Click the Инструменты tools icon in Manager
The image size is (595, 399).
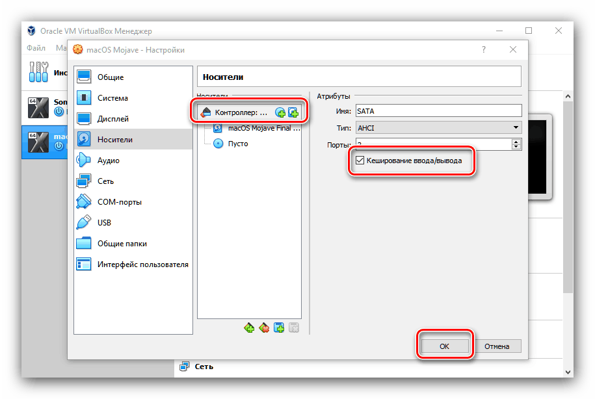pos(38,72)
